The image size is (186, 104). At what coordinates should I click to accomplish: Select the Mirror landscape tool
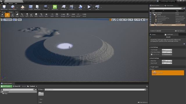point(46,15)
